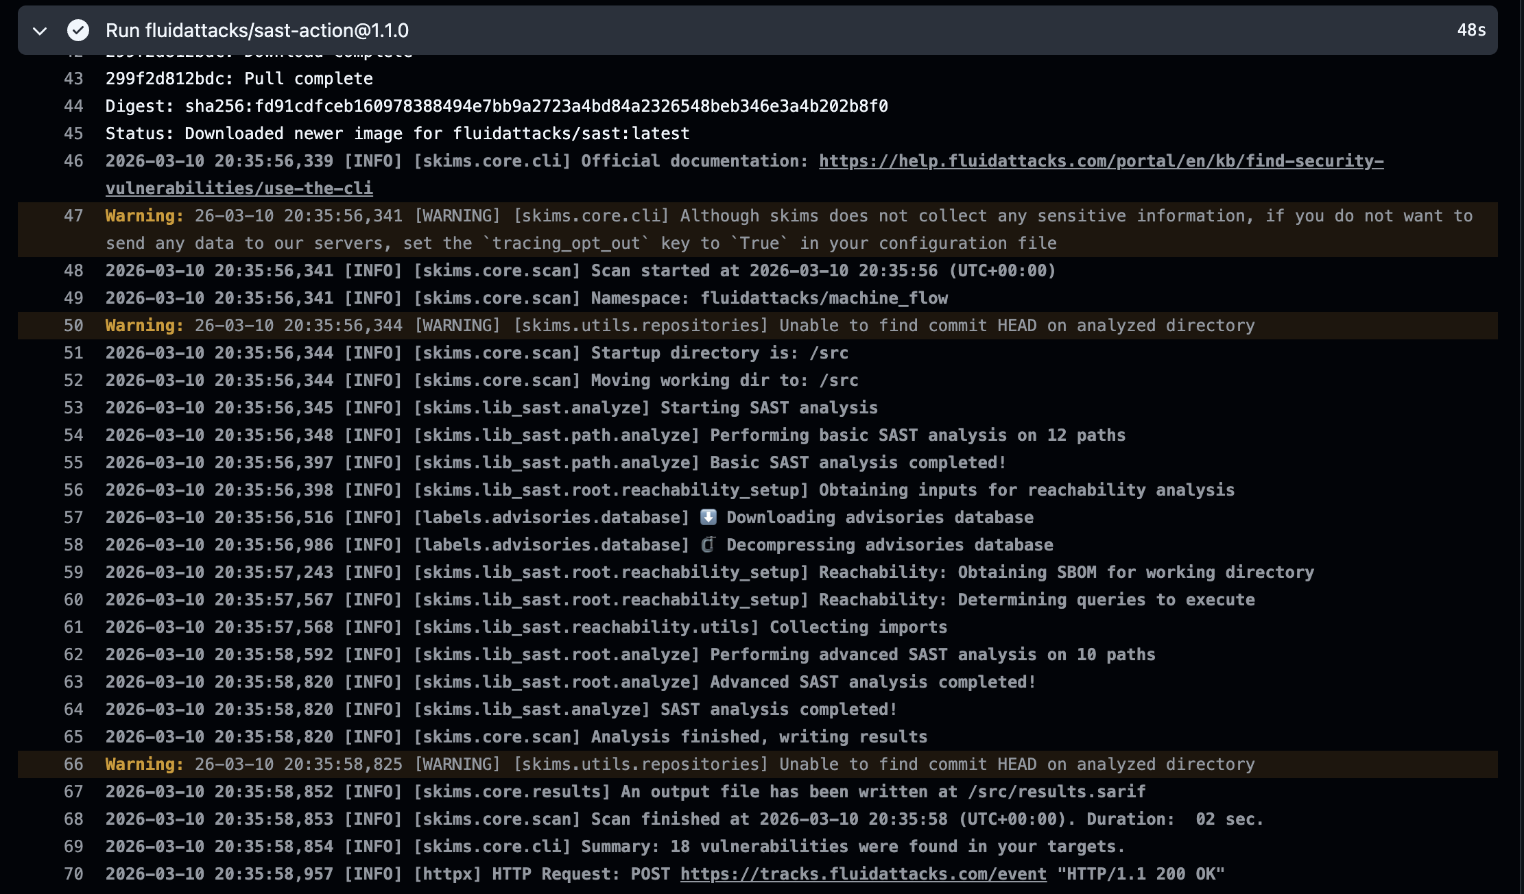
Task: Select line number 69 vulnerability summary
Action: click(73, 846)
